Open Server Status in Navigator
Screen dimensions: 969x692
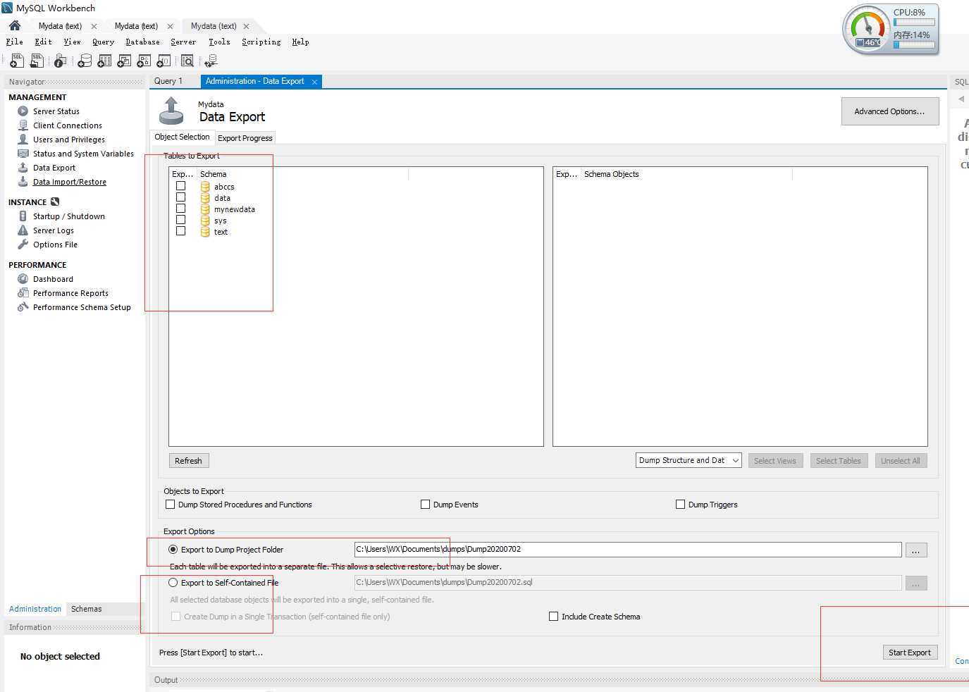(56, 111)
